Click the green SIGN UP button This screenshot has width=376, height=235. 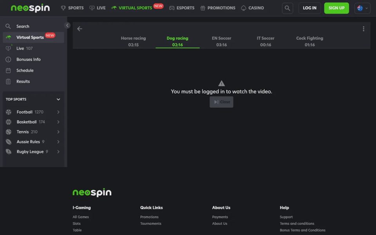[336, 8]
